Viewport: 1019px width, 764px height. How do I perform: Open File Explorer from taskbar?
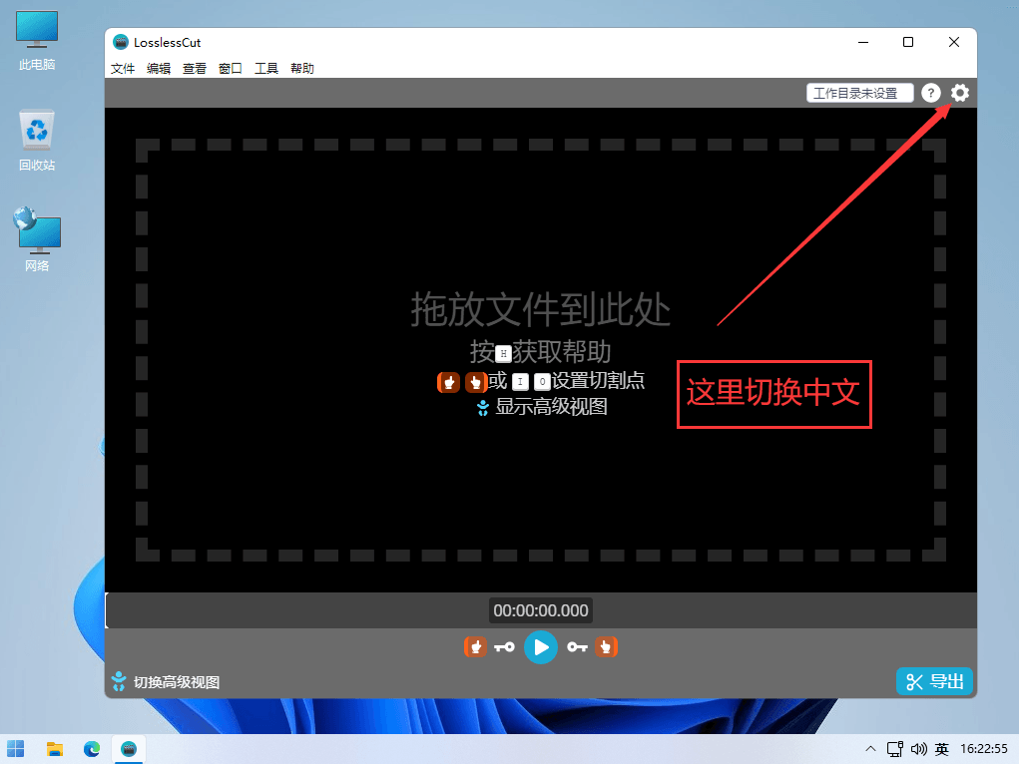tap(55, 749)
